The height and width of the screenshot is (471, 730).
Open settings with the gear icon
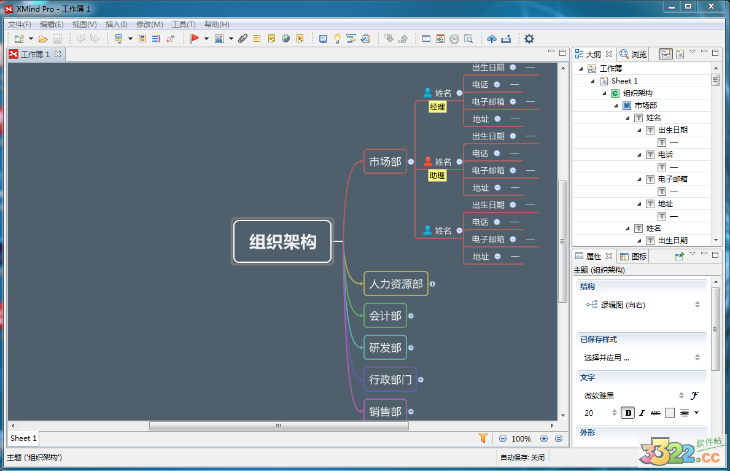pyautogui.click(x=529, y=39)
